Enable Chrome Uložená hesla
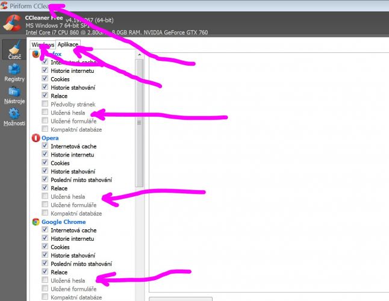This screenshot has height=301, width=389. pos(45,280)
